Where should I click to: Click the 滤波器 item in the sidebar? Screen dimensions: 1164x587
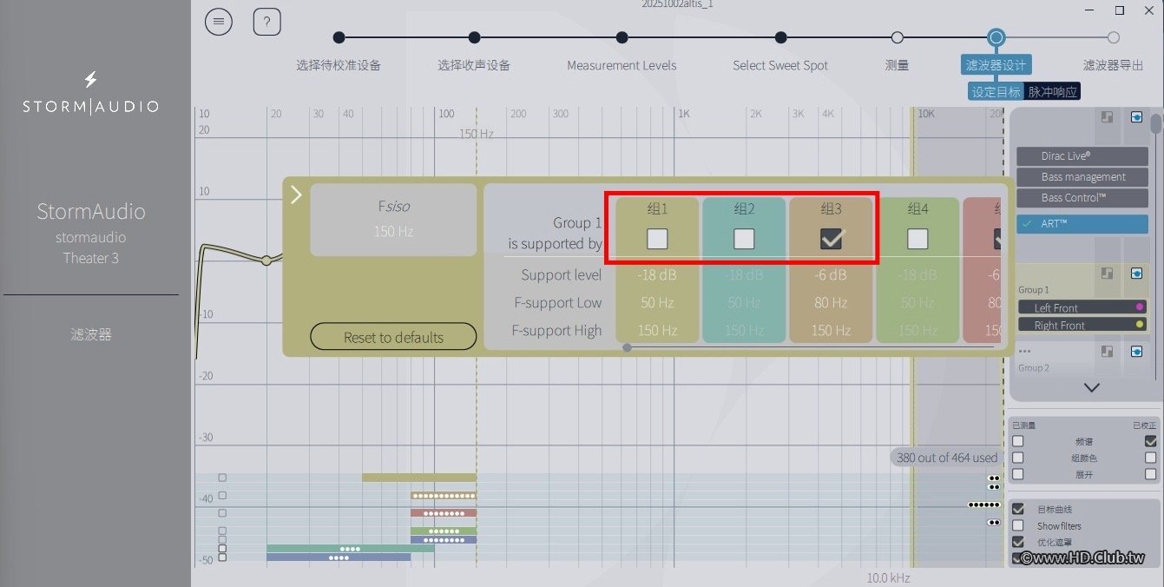click(91, 333)
